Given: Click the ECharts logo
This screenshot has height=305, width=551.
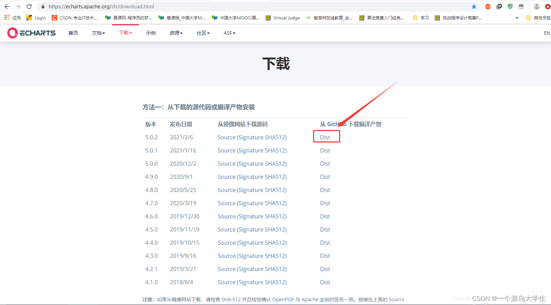Looking at the screenshot, I should click(32, 33).
